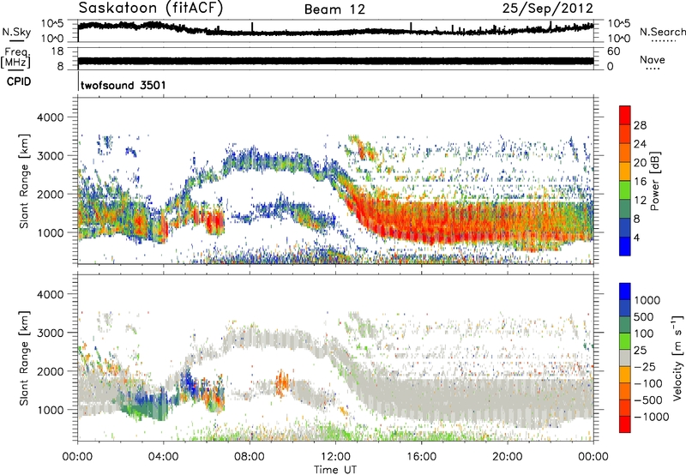Click the power panel 'Slant Range [km]' label
The image size is (686, 475).
tap(24, 181)
